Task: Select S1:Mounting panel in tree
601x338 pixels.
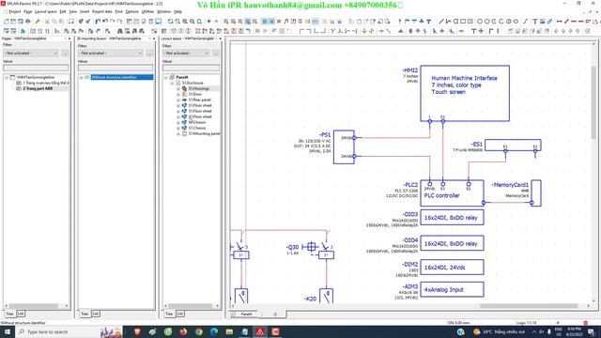Action: (204, 133)
